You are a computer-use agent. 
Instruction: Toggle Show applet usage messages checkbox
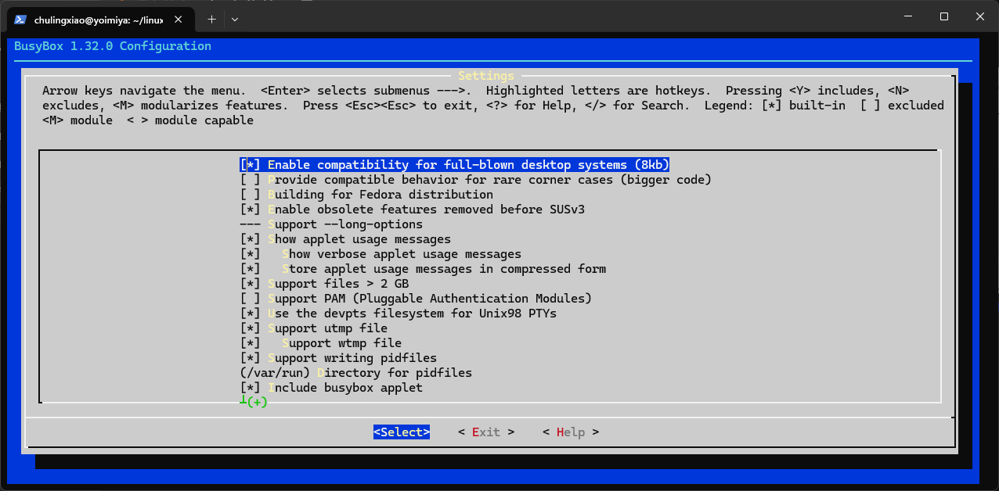(345, 239)
